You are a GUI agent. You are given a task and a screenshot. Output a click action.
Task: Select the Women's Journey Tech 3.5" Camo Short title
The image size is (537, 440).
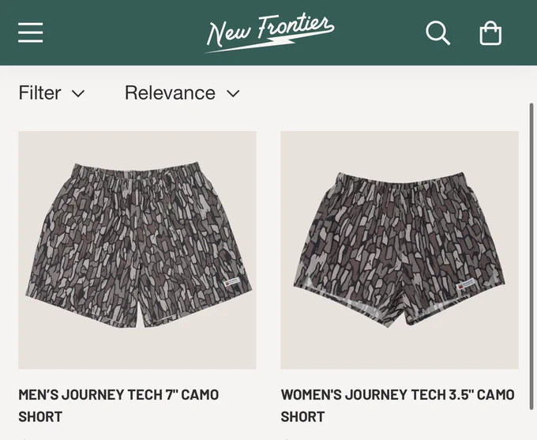397,406
